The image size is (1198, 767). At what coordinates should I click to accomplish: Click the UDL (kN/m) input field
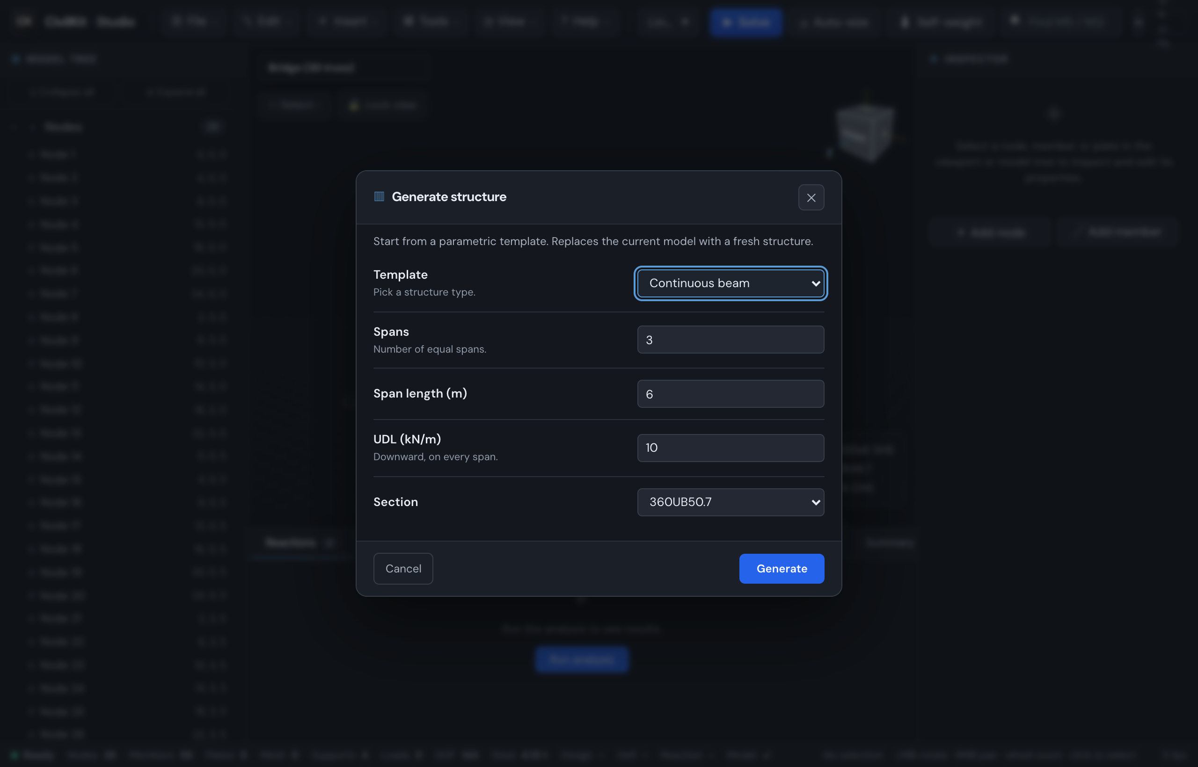pos(730,448)
